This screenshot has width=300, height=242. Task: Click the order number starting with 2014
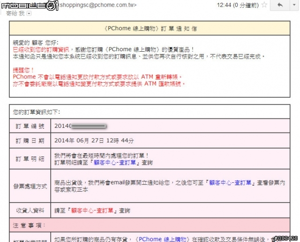click(80, 126)
